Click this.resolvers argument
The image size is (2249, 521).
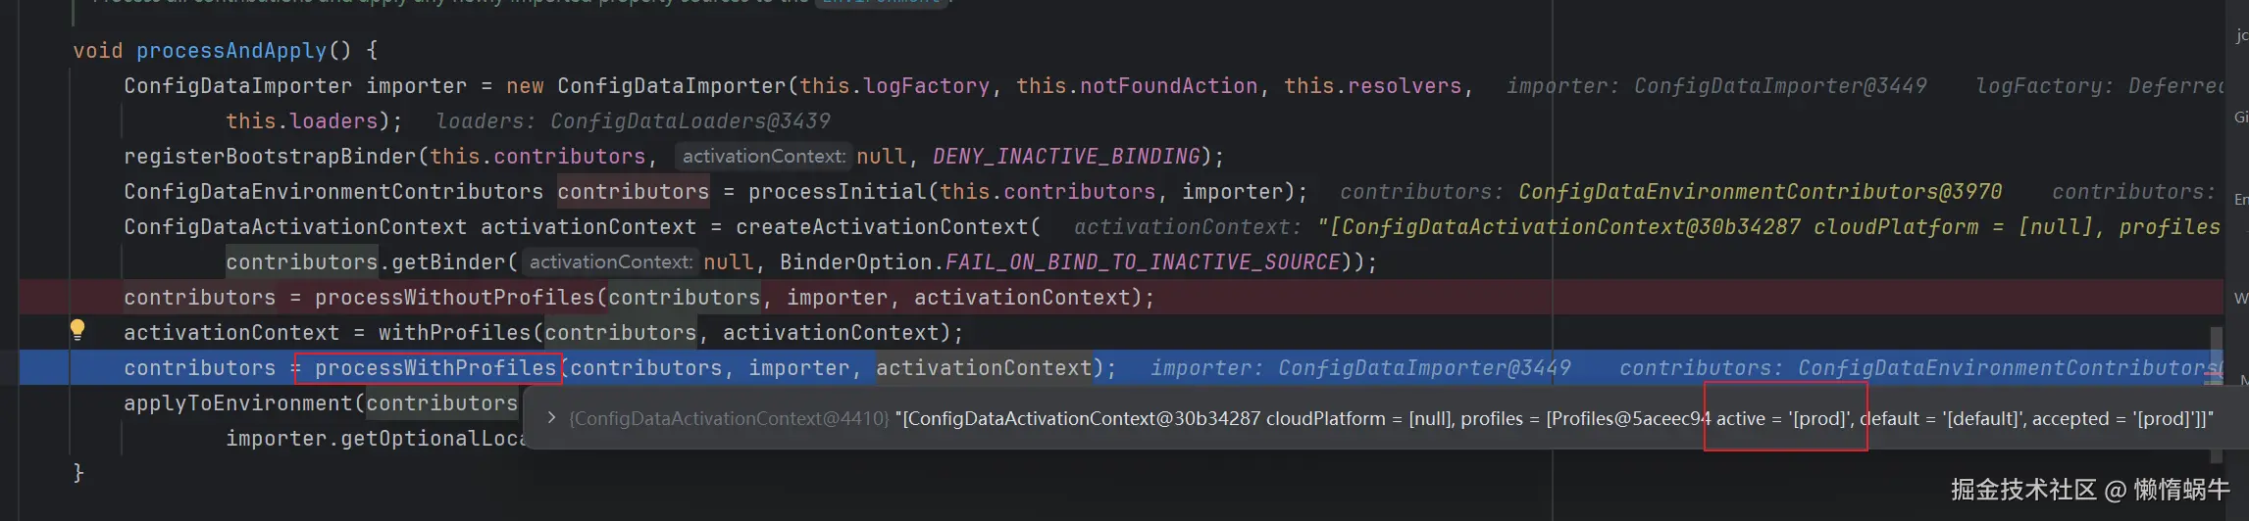pos(1373,85)
